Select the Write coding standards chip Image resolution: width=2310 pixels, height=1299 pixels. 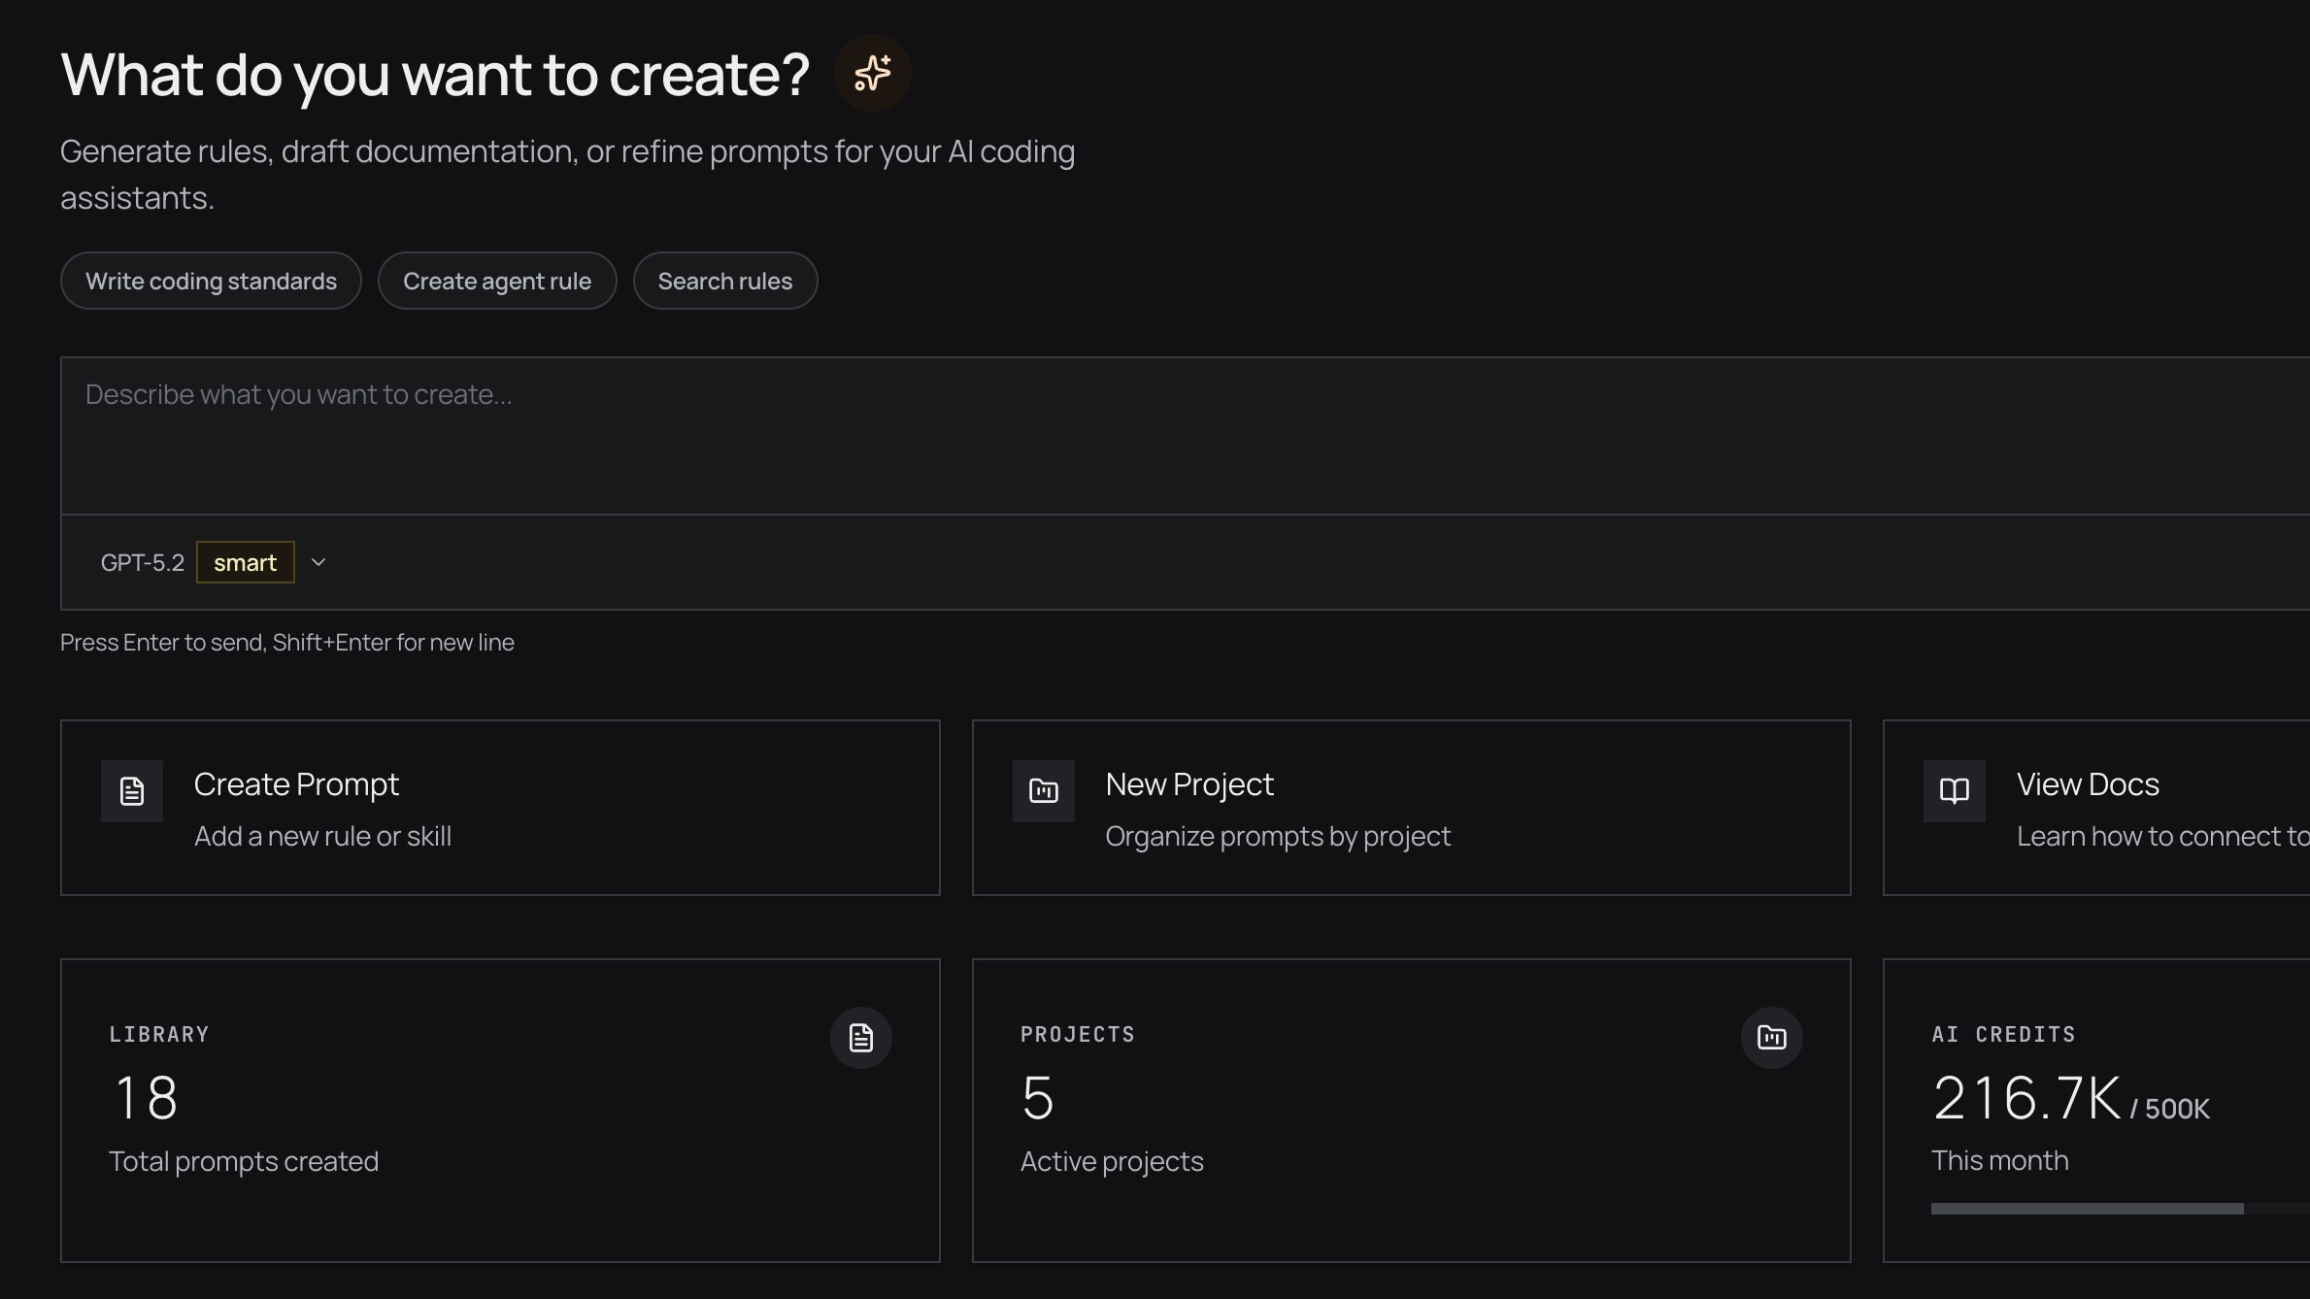(x=211, y=281)
